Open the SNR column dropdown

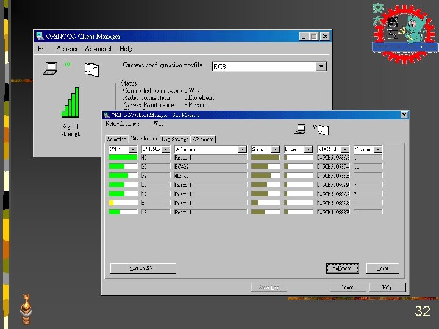133,149
